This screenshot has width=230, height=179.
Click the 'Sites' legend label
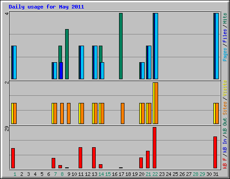click(225, 108)
